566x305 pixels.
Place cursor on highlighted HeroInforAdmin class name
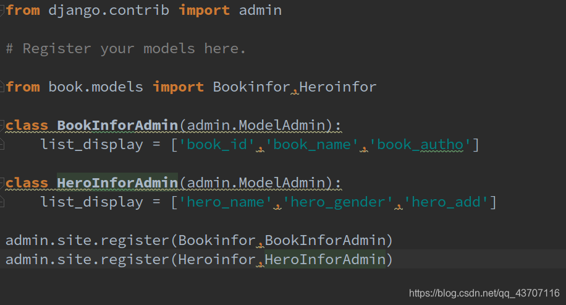point(117,183)
